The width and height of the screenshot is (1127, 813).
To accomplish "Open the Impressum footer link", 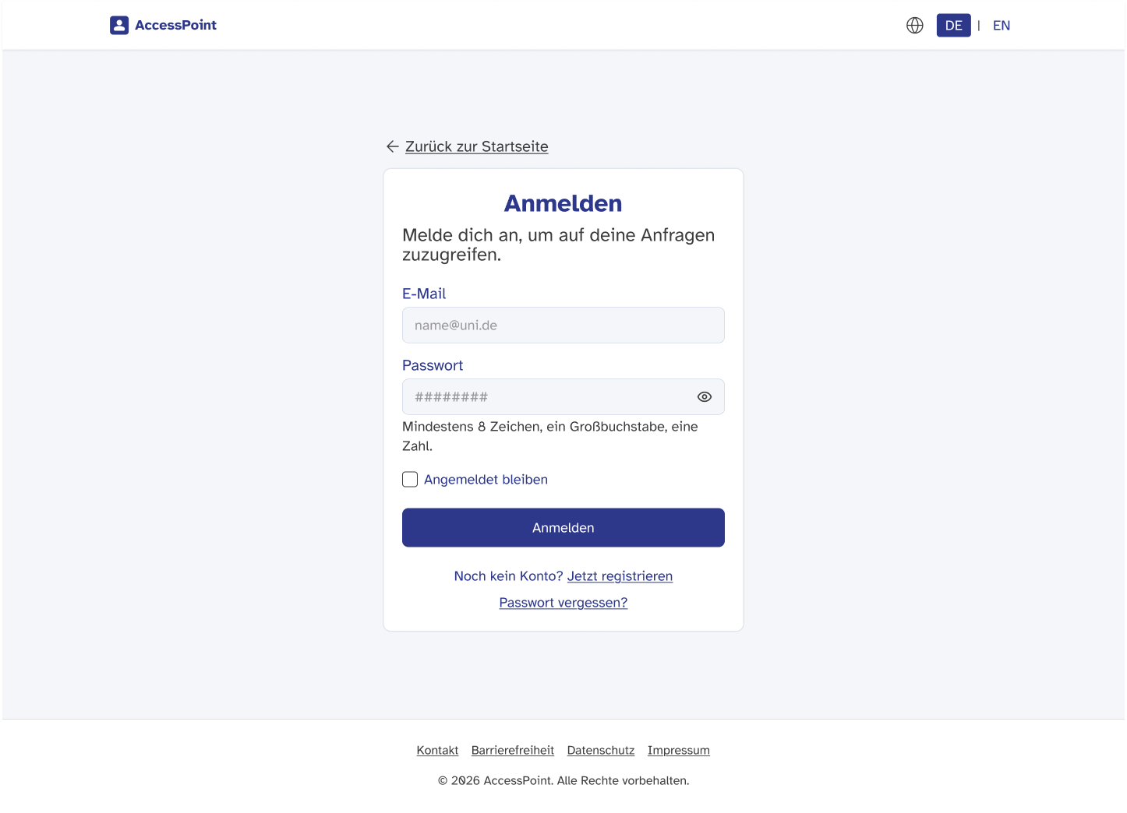I will [679, 751].
